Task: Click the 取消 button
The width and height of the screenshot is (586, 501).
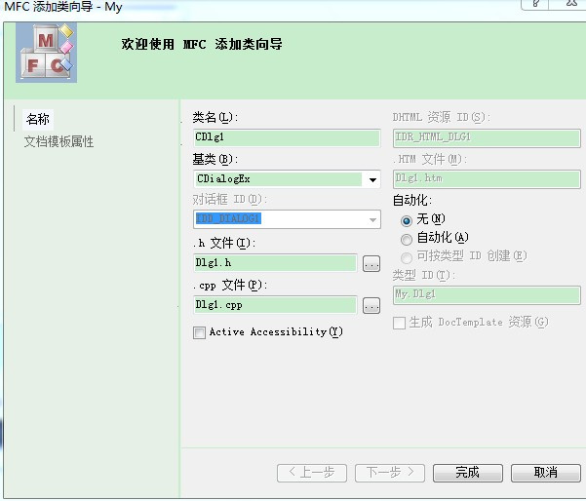Action: [x=546, y=473]
